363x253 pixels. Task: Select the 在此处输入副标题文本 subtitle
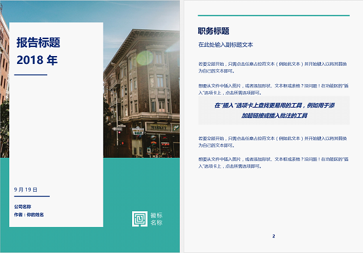[226, 45]
